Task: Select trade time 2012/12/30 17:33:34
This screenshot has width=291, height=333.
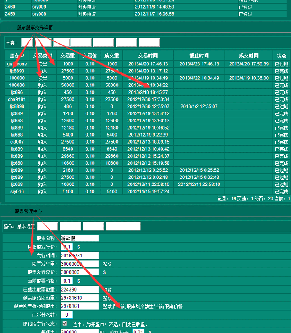Action: pos(148,99)
